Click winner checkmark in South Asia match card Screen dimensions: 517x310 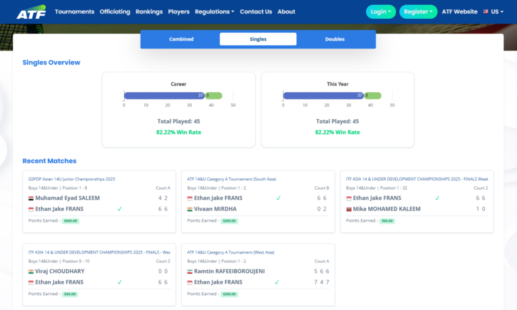pyautogui.click(x=279, y=198)
